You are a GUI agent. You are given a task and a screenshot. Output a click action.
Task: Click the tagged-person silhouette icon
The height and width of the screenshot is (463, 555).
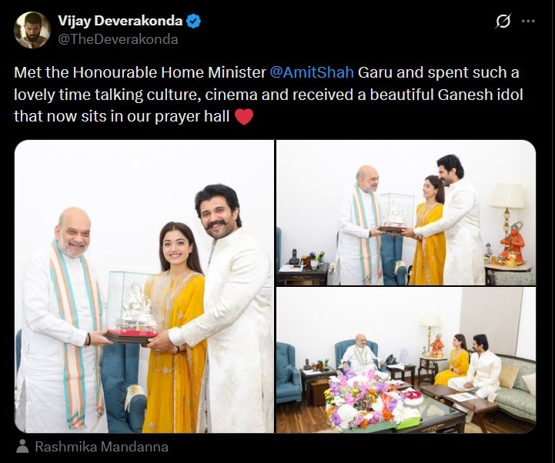pos(22,446)
